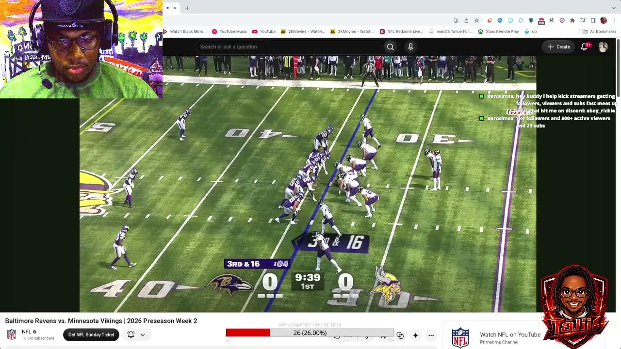This screenshot has height=349, width=621.
Task: Open the first 2KMovies bookmark
Action: (303, 32)
